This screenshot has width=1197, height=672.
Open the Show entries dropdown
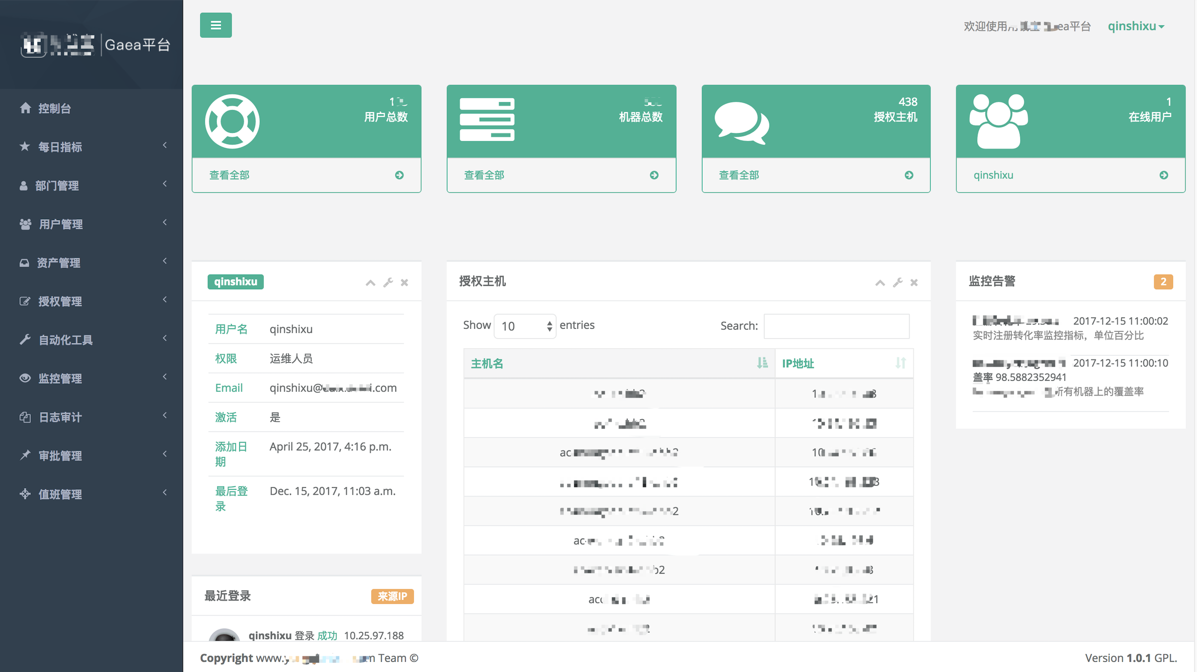[525, 326]
